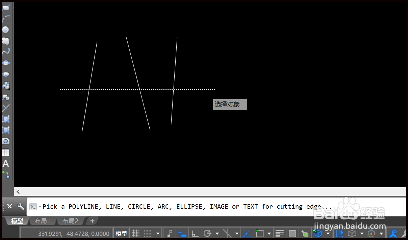
Task: Select the Circle draw tool
Action: point(6,30)
